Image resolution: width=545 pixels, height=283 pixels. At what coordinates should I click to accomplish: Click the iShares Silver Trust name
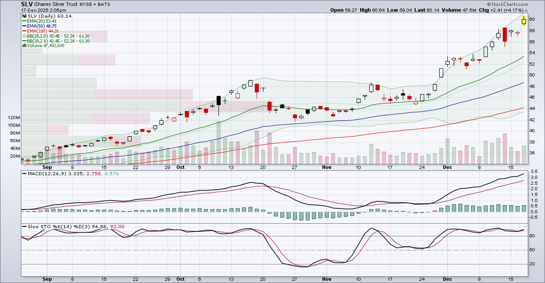click(x=57, y=5)
